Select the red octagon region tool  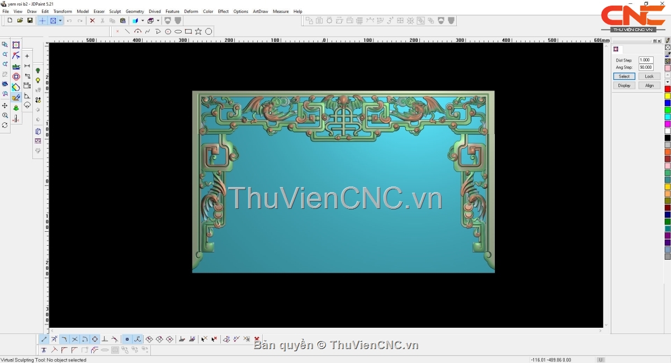pos(16,77)
